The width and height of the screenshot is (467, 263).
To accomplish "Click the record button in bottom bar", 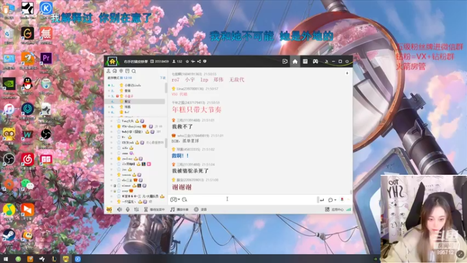I will coord(200,210).
